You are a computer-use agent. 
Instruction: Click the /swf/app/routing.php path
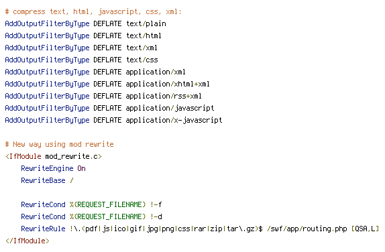(307, 229)
